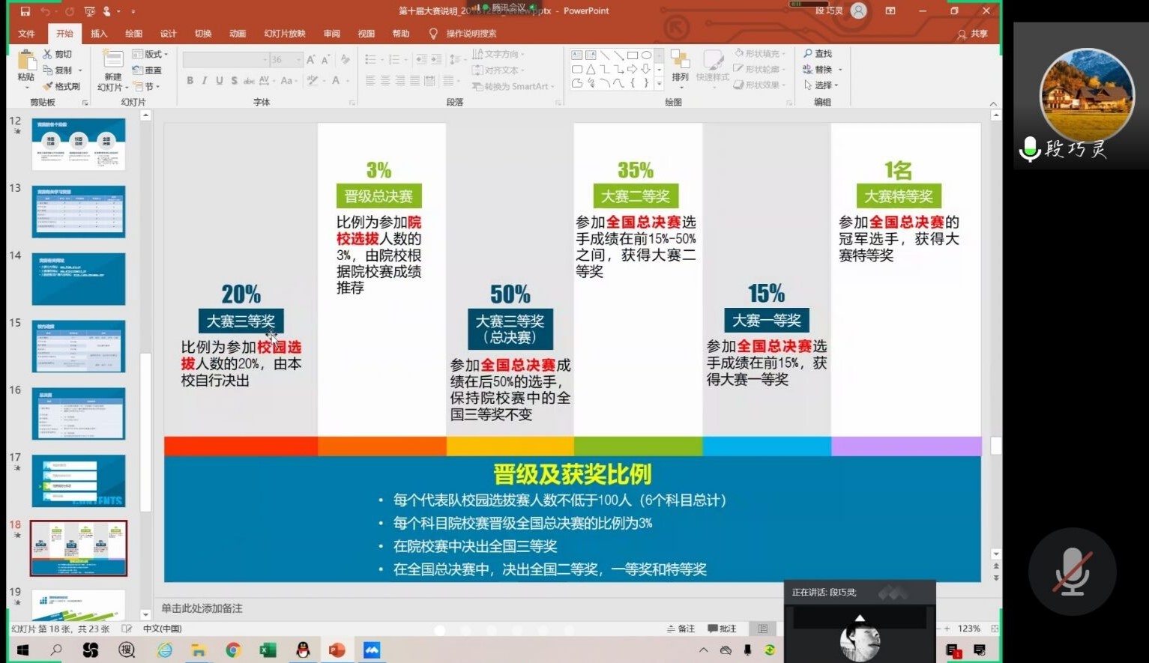Click the Format Painter brush
The height and width of the screenshot is (663, 1149).
point(61,86)
